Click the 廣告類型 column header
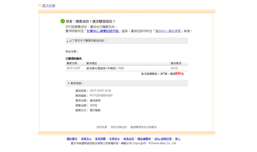 [x=91, y=63]
